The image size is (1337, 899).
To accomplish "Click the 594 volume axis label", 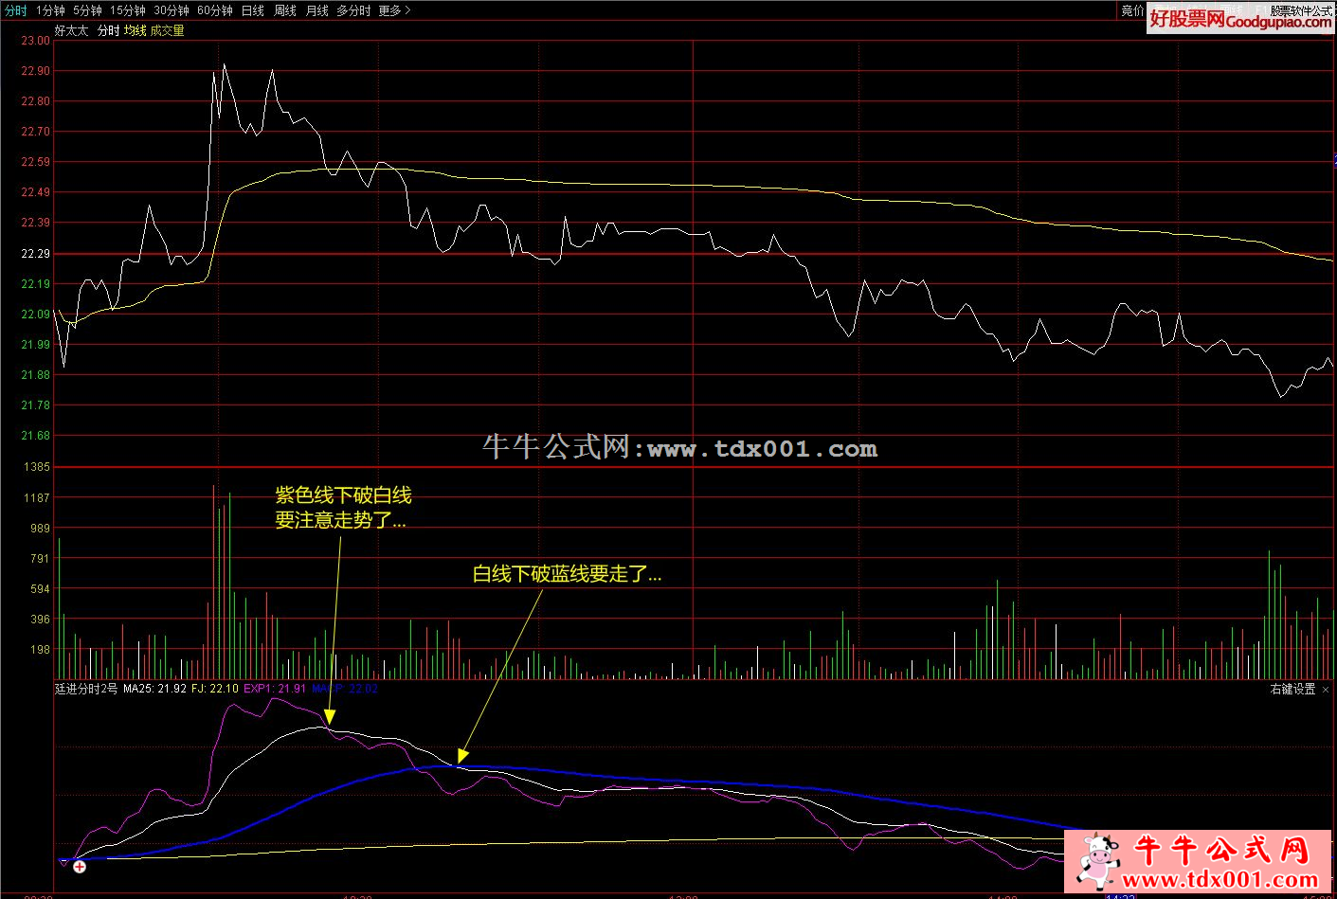I will point(40,589).
